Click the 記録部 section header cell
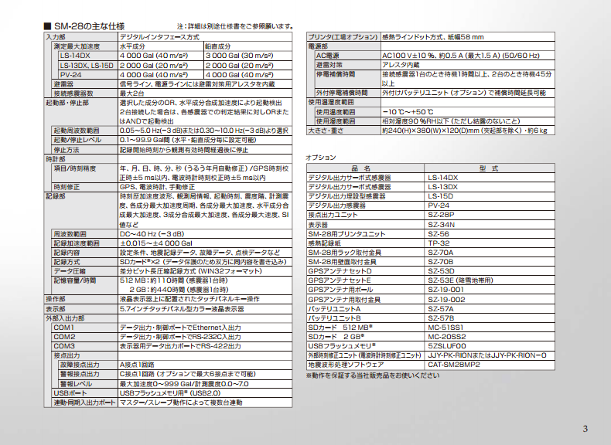The image size is (611, 445). click(x=56, y=196)
